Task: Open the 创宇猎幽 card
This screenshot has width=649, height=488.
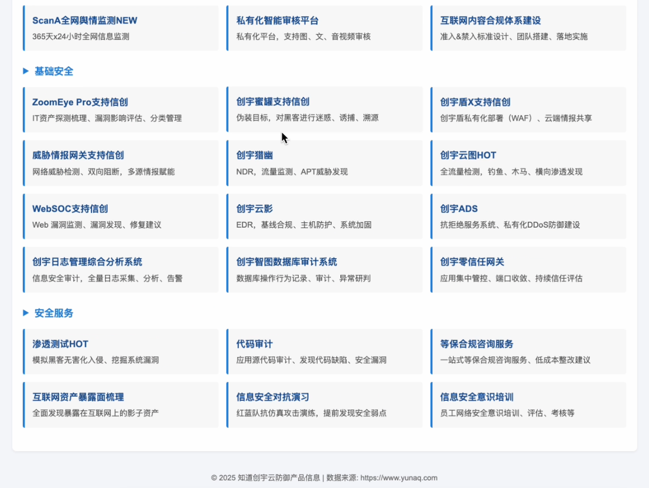Action: click(x=324, y=163)
